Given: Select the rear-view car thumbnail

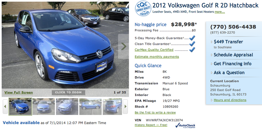Looking at the screenshot, I should tap(112, 106).
